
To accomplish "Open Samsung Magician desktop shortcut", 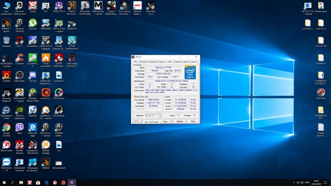I will tap(6, 96).
